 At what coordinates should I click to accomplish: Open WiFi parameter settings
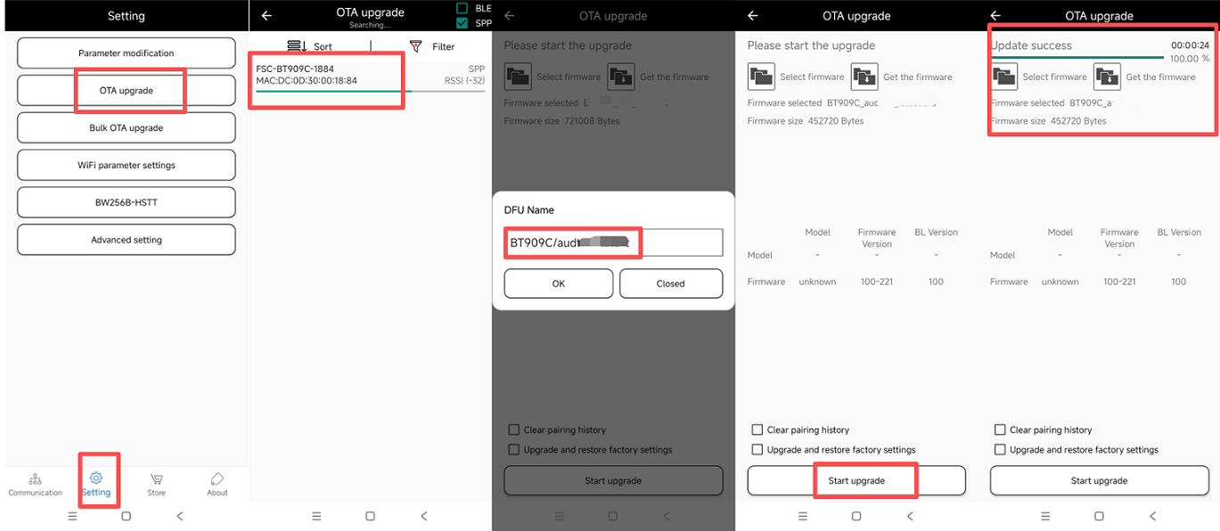tap(127, 166)
